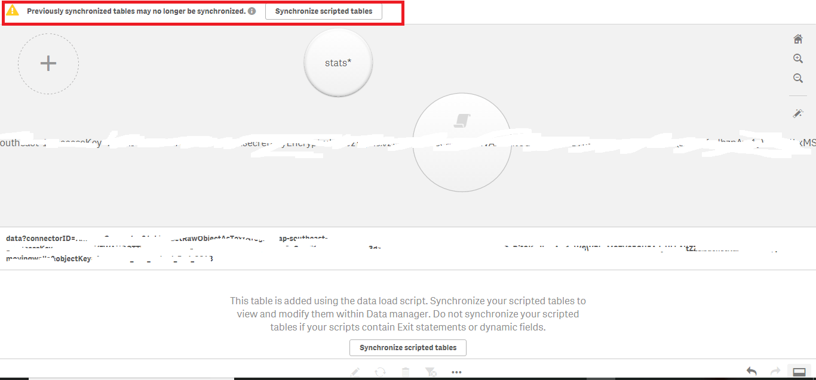Viewport: 816px width, 380px height.
Task: Toggle the bottom panel view icon
Action: [x=799, y=372]
